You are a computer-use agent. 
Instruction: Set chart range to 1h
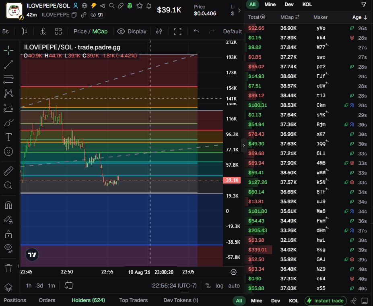tap(29, 286)
